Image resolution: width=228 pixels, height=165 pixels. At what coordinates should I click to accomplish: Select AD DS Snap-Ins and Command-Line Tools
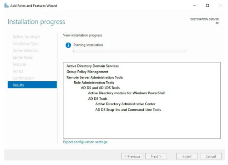coord(128,110)
